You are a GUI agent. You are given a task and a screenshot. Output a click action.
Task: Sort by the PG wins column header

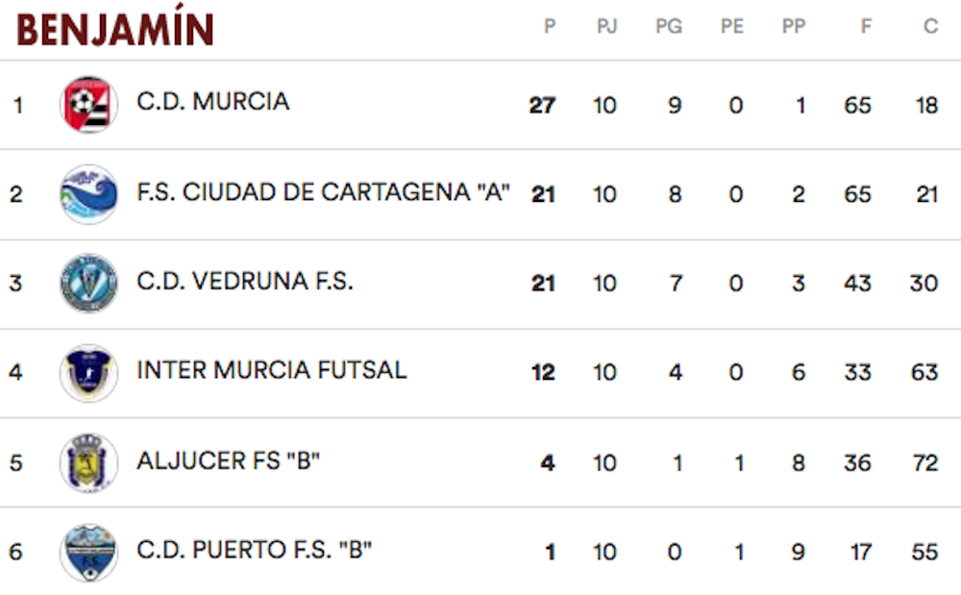pyautogui.click(x=669, y=26)
